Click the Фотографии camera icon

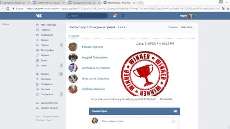click(37, 50)
